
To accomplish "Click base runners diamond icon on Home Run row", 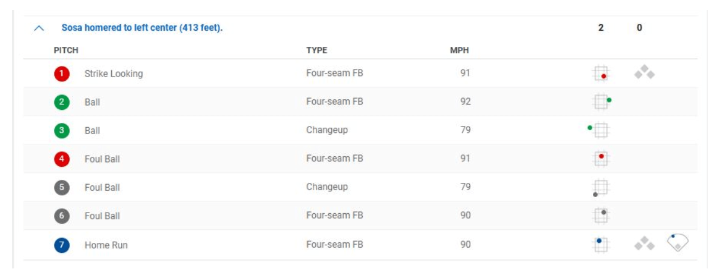I will point(644,243).
